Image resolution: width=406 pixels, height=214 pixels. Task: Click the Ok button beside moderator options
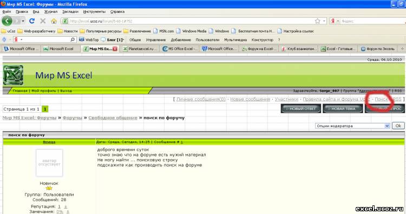tap(398, 126)
